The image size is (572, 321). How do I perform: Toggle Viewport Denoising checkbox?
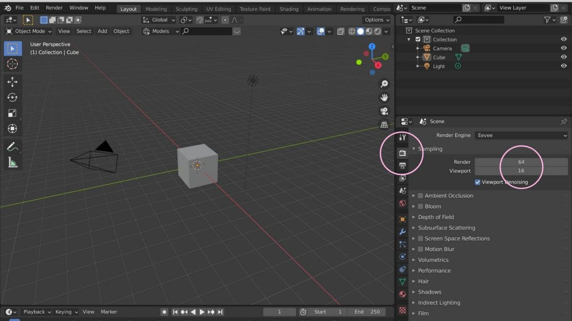[x=478, y=182]
